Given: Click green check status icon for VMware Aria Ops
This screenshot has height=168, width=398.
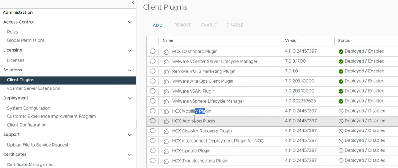Looking at the screenshot, I should click(x=341, y=81).
